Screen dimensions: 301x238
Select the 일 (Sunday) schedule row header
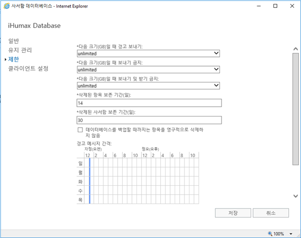point(80,163)
